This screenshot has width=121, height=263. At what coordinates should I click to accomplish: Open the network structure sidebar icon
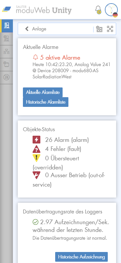[x=6, y=52]
